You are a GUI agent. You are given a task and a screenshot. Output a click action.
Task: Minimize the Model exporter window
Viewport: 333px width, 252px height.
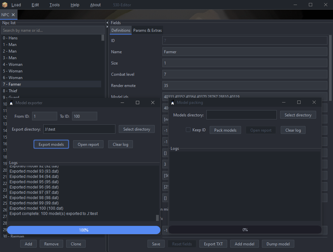(122, 103)
